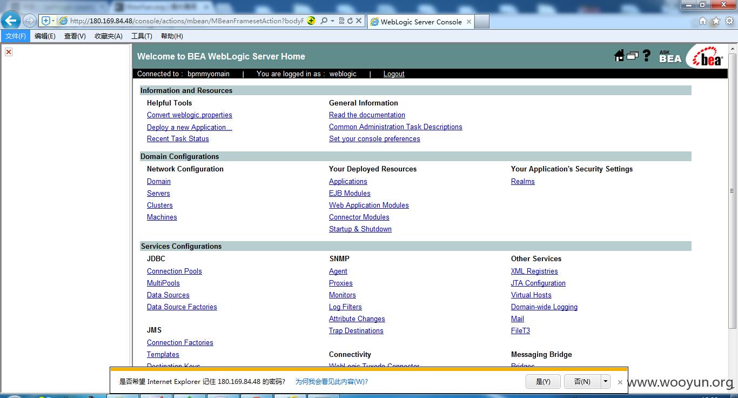Click Read the documentation link

click(x=367, y=115)
